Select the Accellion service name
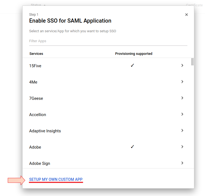The height and width of the screenshot is (196, 205). [37, 115]
